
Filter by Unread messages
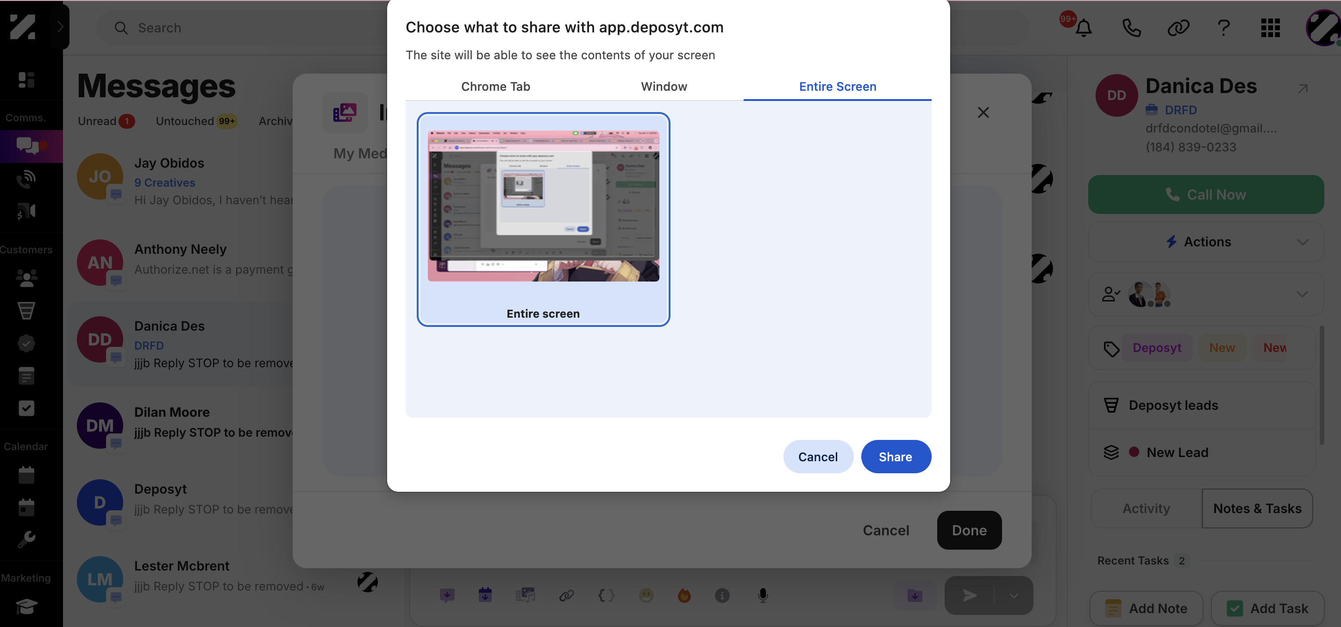106,121
